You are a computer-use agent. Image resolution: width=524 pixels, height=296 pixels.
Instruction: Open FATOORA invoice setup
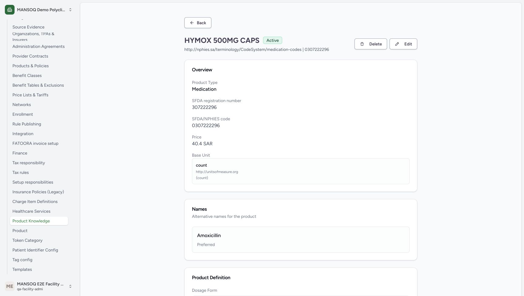[x=35, y=143]
